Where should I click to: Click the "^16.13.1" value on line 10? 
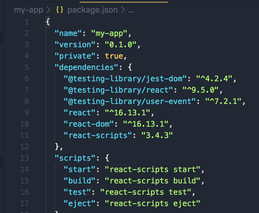pos(146,124)
